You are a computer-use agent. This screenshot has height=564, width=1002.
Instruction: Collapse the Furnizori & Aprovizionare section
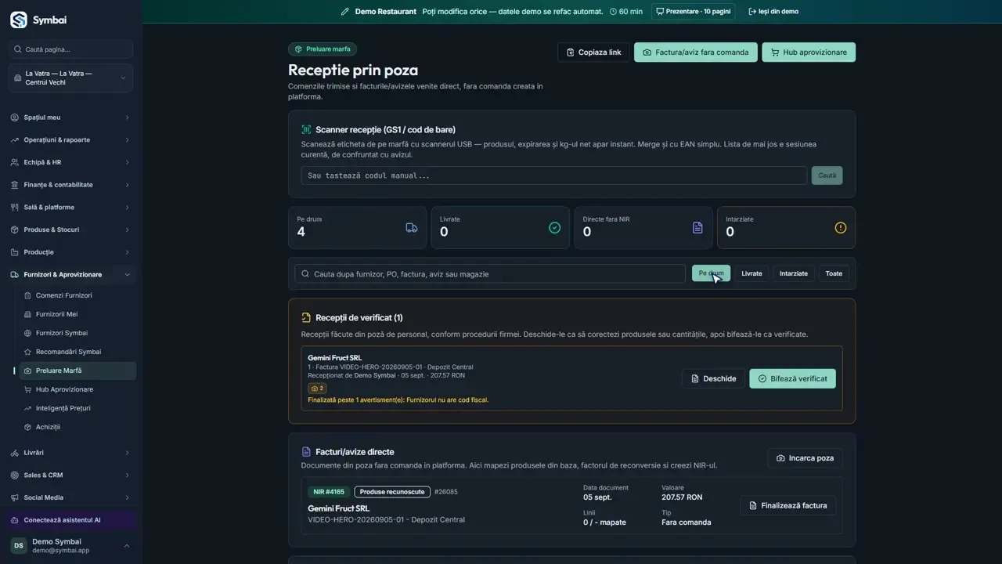(x=70, y=275)
